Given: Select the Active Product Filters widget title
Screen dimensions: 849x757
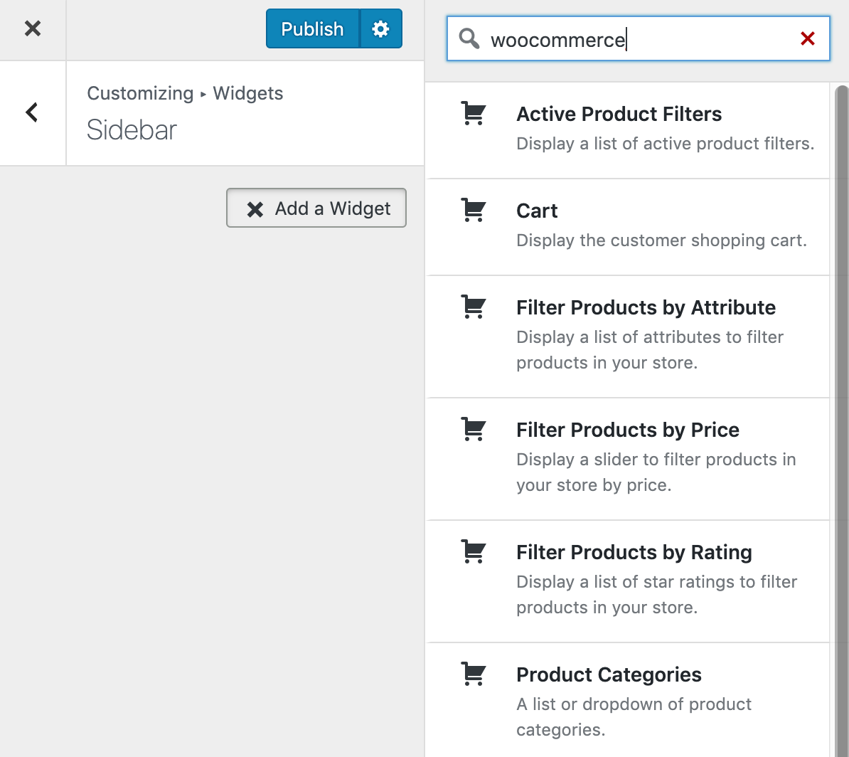Looking at the screenshot, I should click(x=619, y=115).
